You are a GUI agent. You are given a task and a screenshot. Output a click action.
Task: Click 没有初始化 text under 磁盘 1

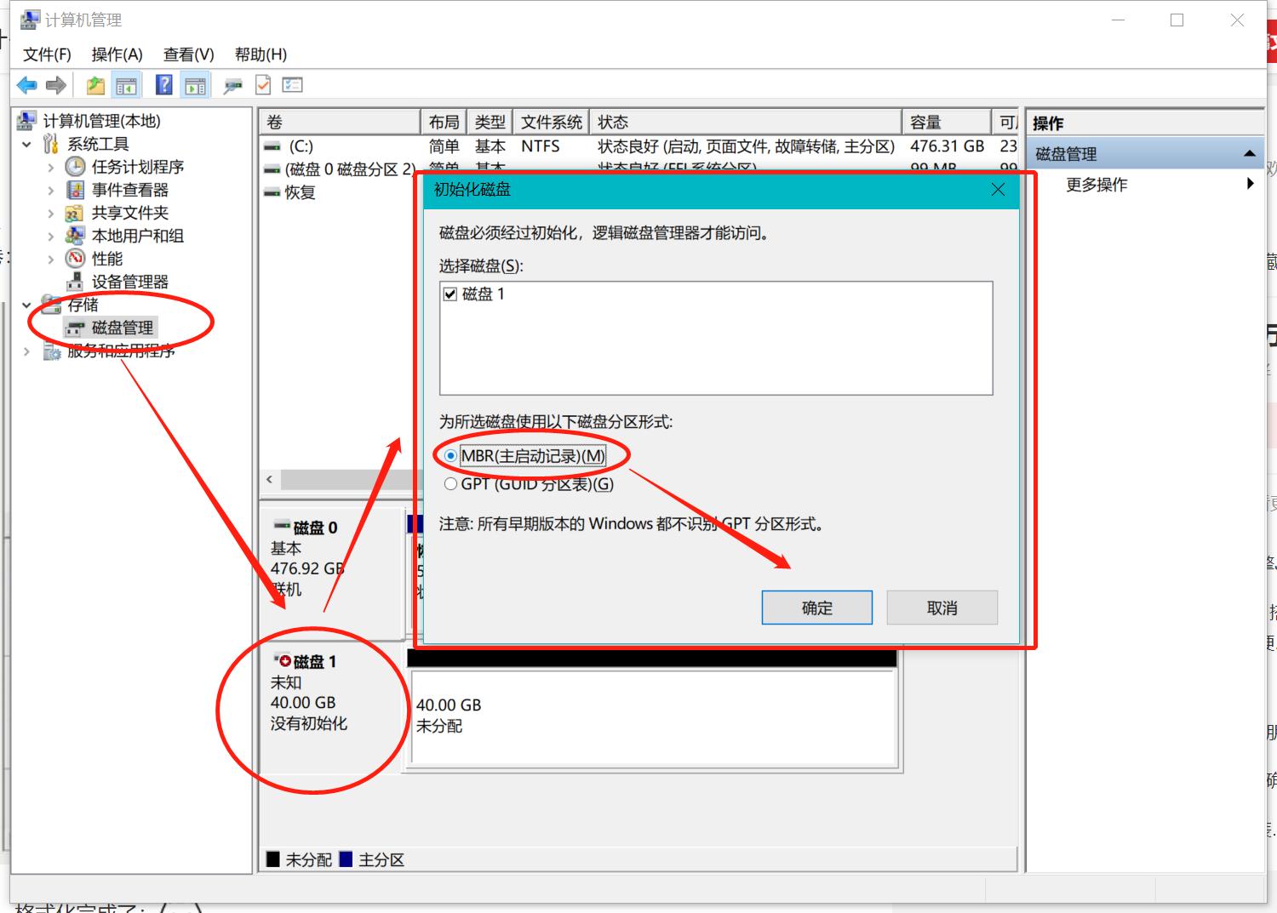(x=309, y=723)
